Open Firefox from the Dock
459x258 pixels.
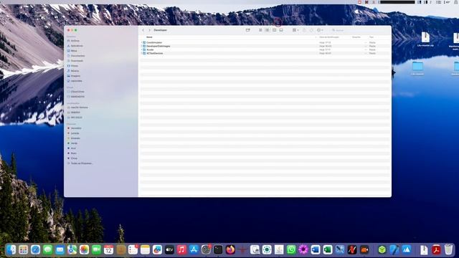pos(230,250)
